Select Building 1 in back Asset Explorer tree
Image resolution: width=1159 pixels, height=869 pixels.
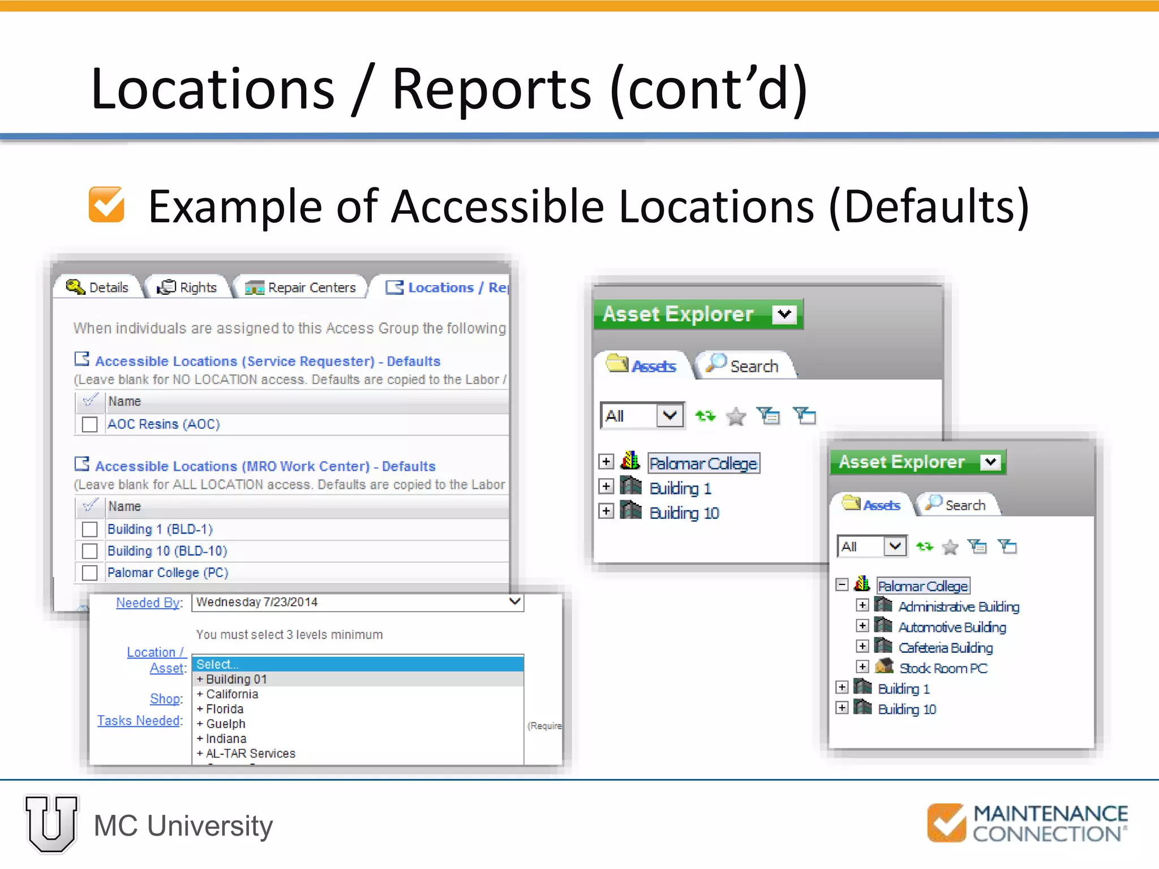click(680, 488)
